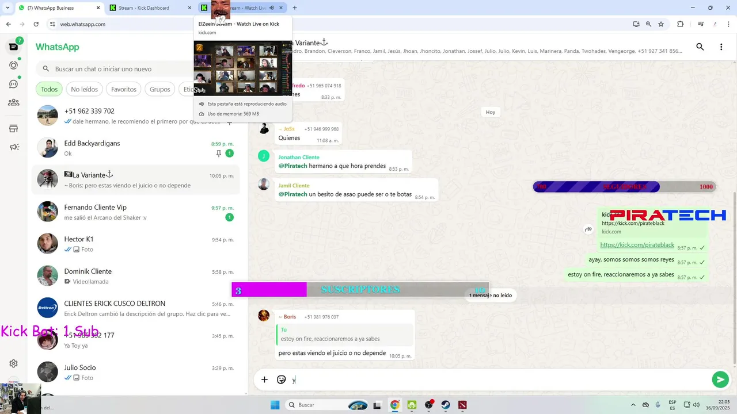This screenshot has width=737, height=414.
Task: Click the Kick stream preview thumbnail
Action: pyautogui.click(x=243, y=68)
